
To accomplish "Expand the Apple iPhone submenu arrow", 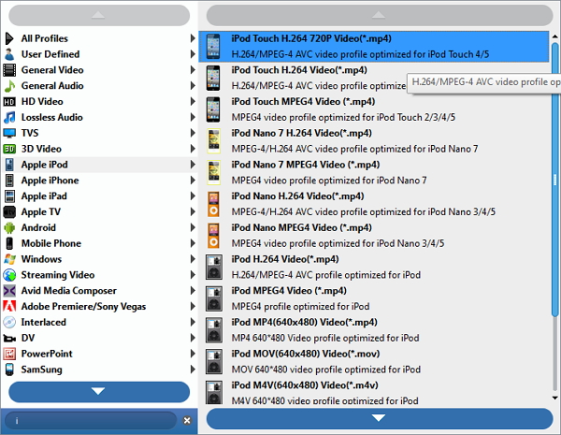I will click(x=193, y=181).
